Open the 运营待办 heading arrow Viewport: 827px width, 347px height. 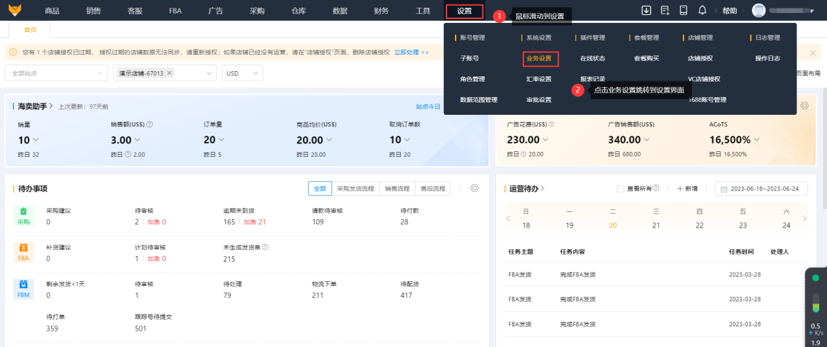[x=542, y=189]
